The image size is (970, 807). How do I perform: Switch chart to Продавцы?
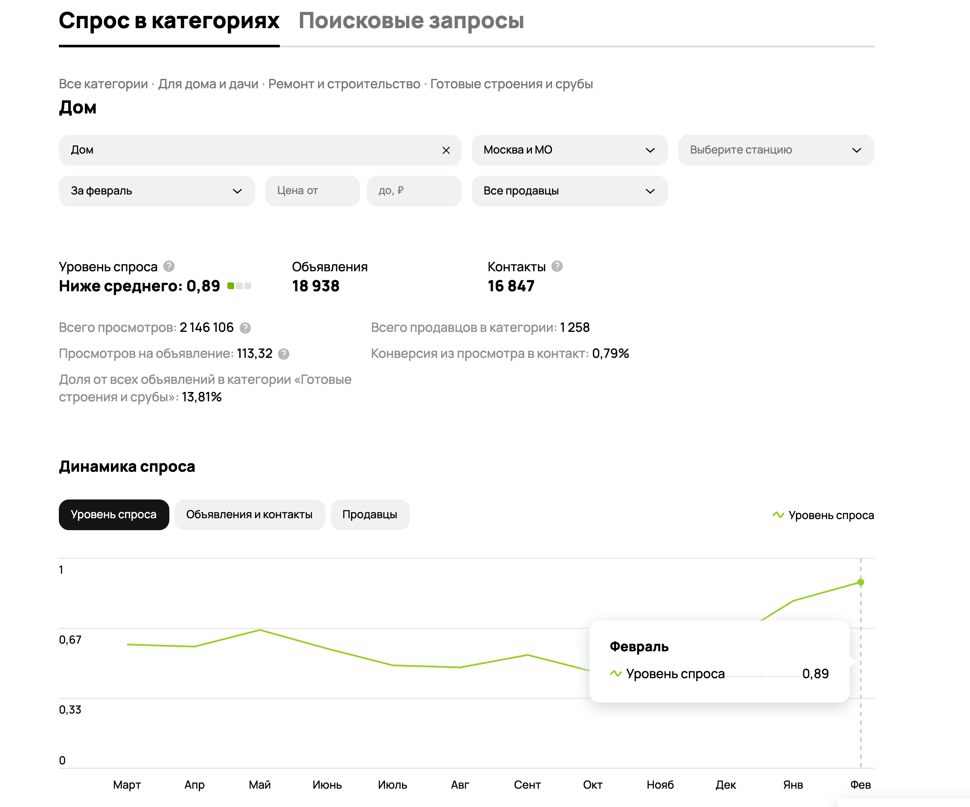pos(369,514)
